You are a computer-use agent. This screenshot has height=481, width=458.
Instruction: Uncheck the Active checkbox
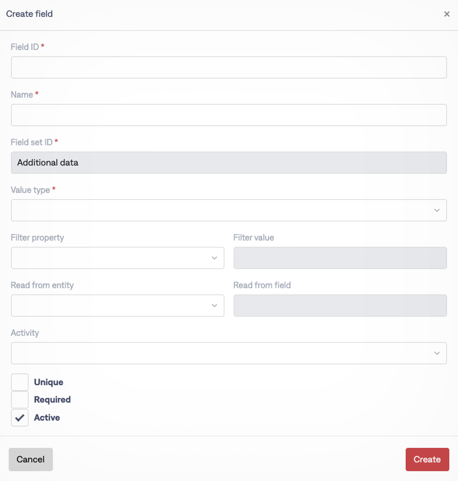(x=20, y=418)
